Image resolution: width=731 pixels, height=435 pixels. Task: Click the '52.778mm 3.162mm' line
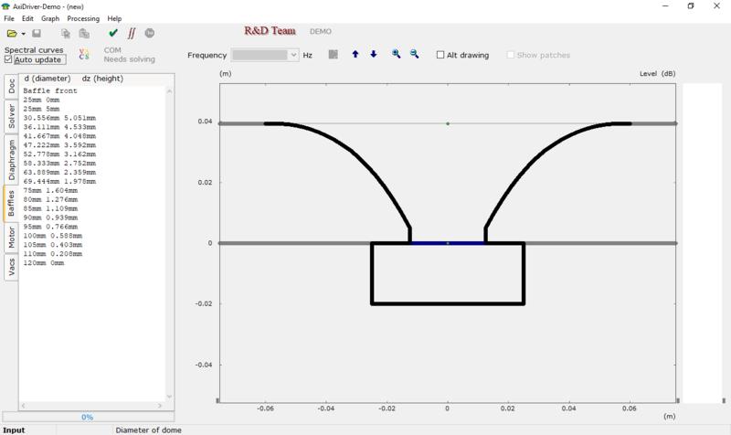pyautogui.click(x=59, y=154)
